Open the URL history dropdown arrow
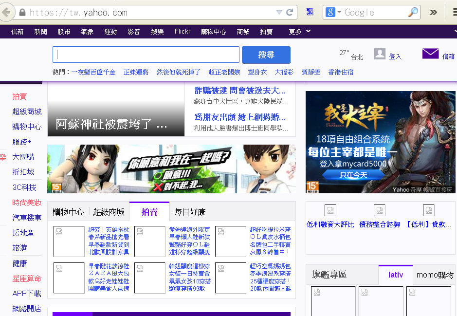The image size is (457, 316). pyautogui.click(x=279, y=12)
